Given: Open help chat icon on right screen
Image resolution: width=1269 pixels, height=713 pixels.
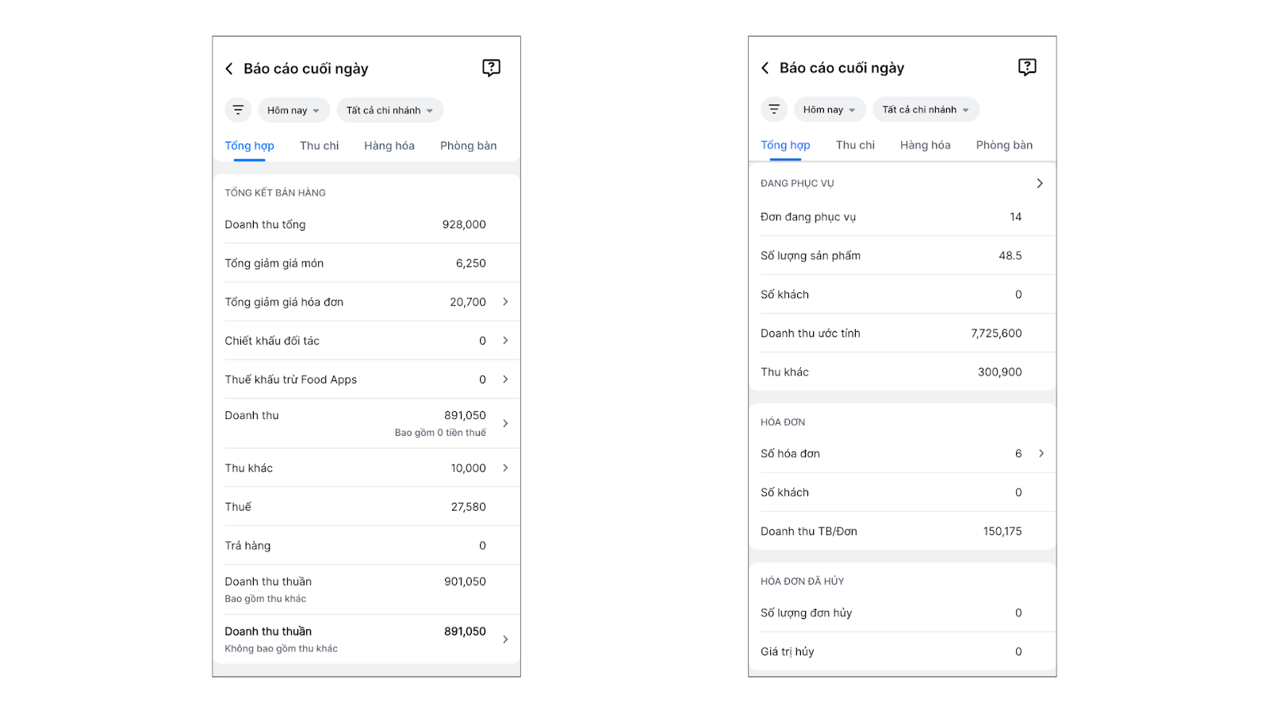Looking at the screenshot, I should tap(1027, 67).
